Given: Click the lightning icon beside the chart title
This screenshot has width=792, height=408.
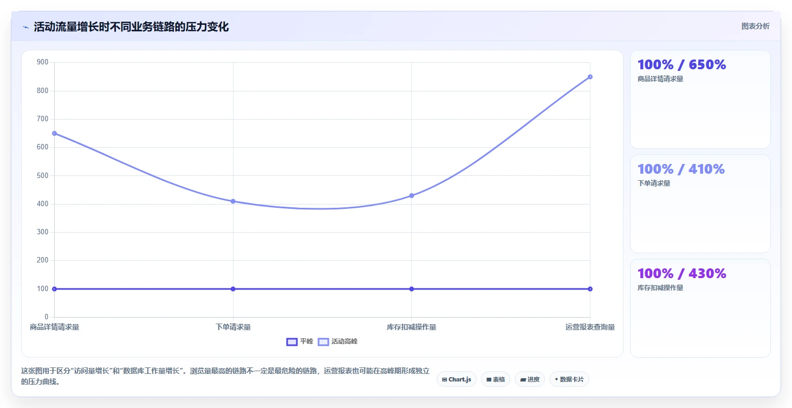Looking at the screenshot, I should point(25,27).
